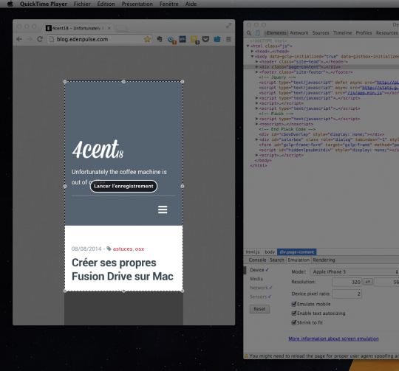Click the bookmark star in address bar

(147, 39)
